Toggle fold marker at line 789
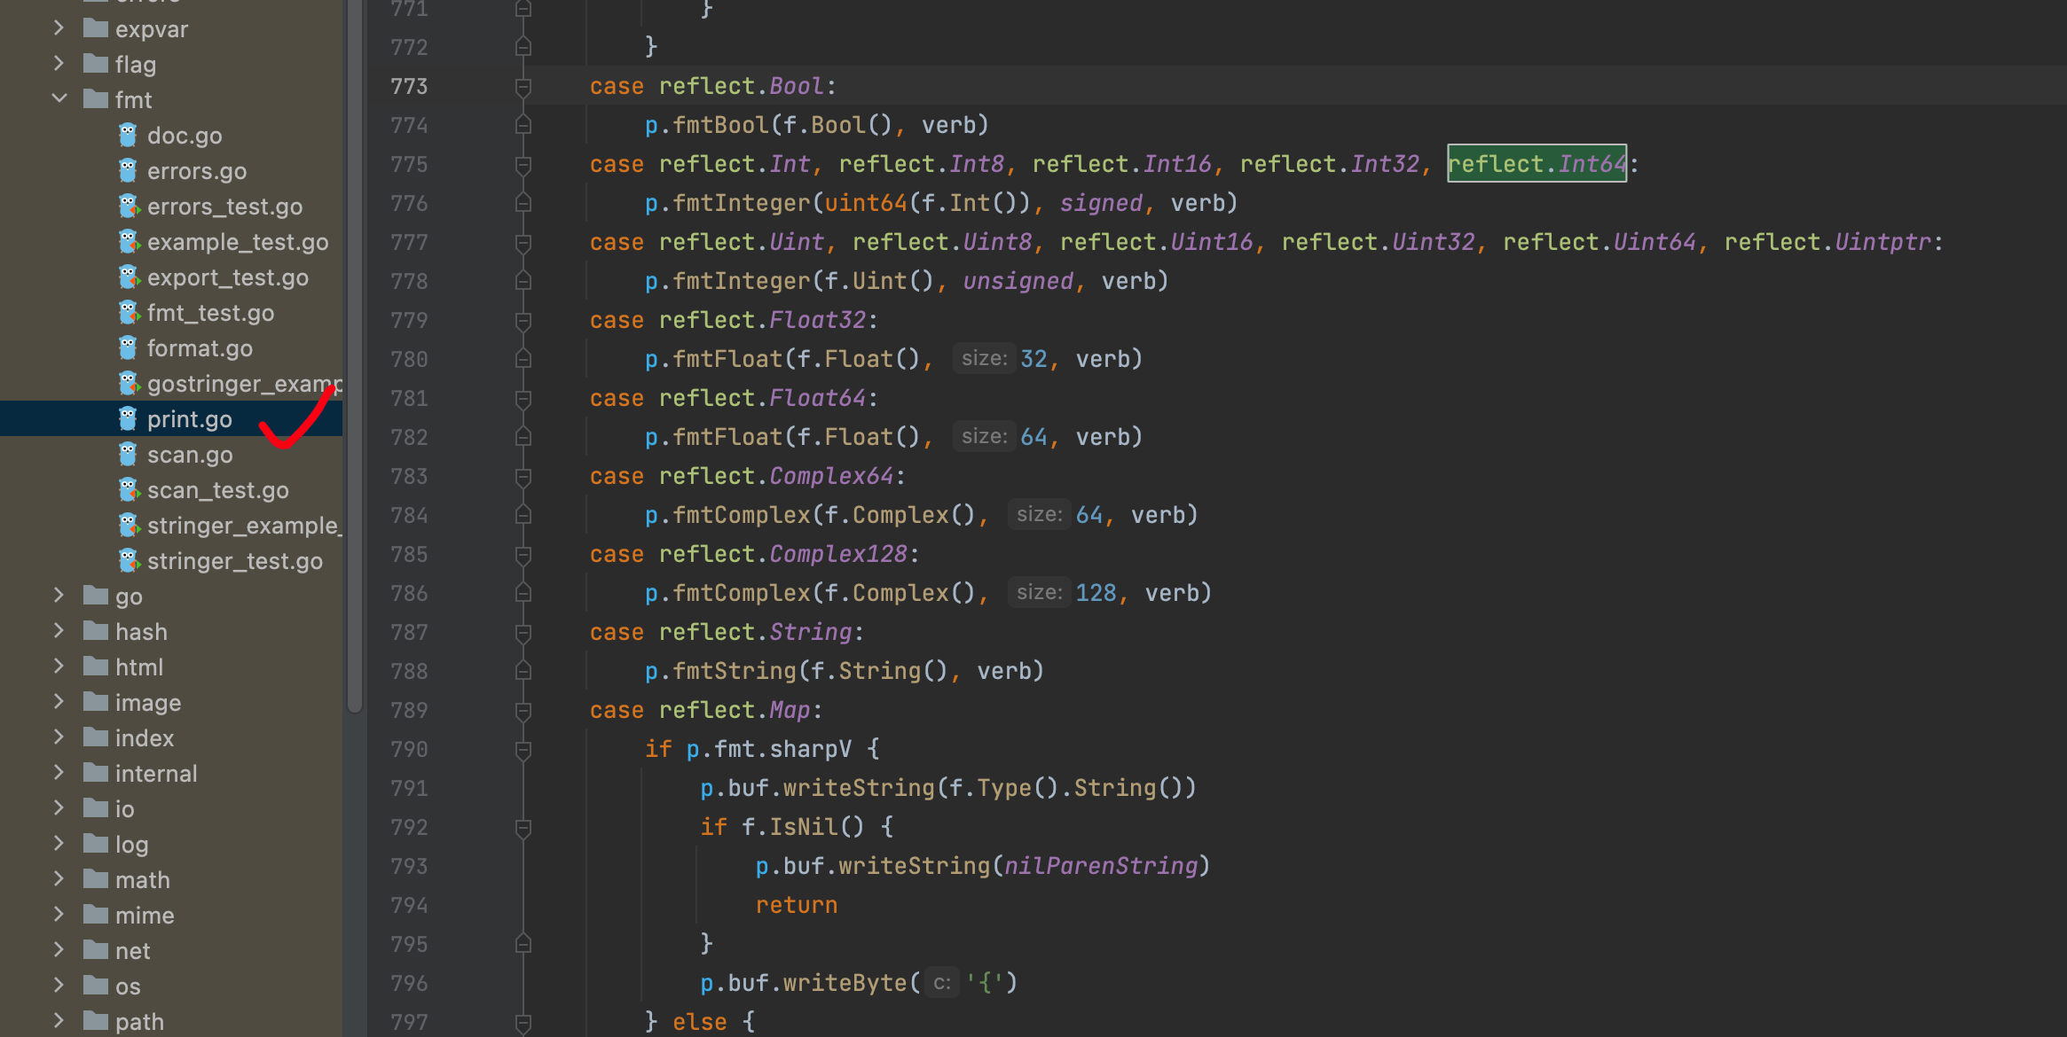The height and width of the screenshot is (1037, 2067). click(x=523, y=711)
